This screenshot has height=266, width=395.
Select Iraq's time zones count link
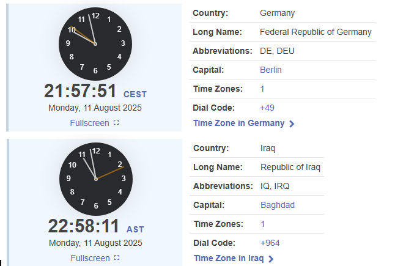pyautogui.click(x=262, y=224)
